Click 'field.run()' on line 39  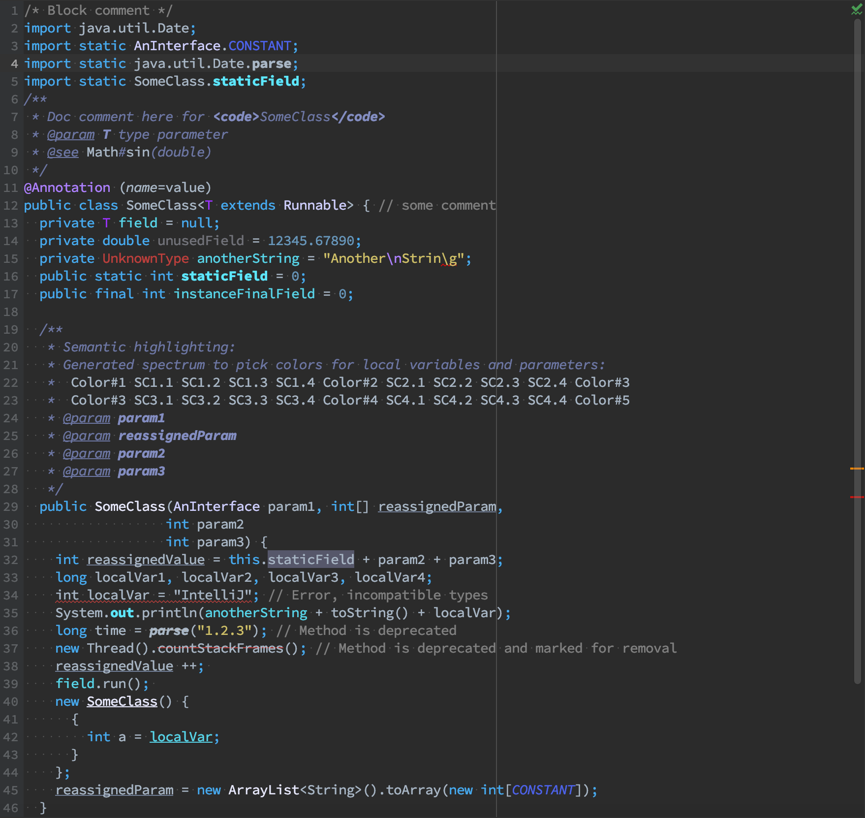98,684
